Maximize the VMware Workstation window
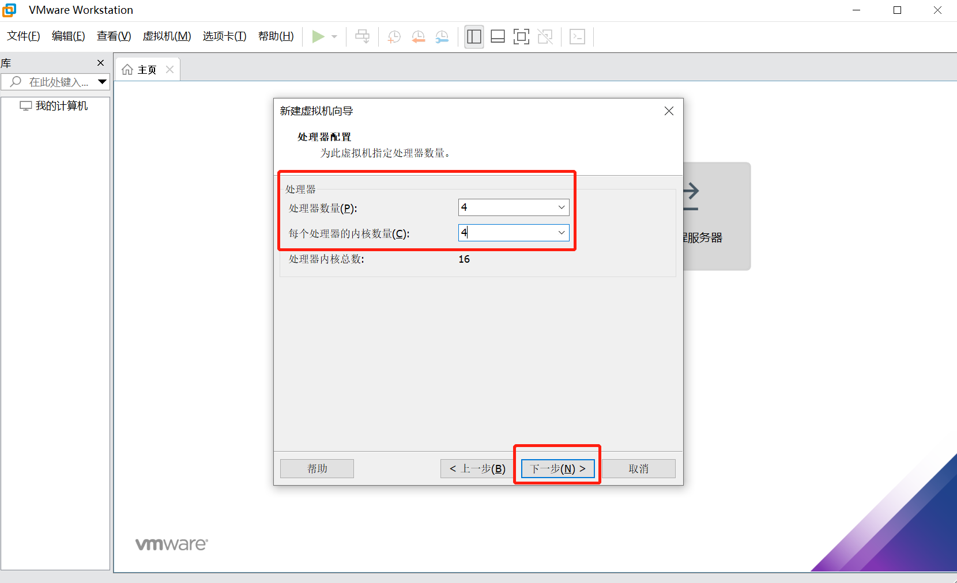The width and height of the screenshot is (957, 583). [x=897, y=10]
